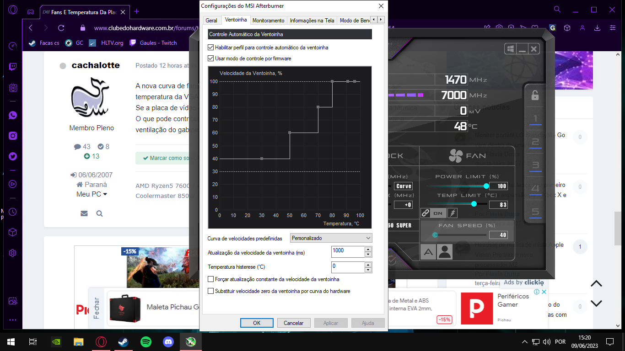Decrease temperature hysteresis spinner
The image size is (625, 351).
[x=368, y=270]
